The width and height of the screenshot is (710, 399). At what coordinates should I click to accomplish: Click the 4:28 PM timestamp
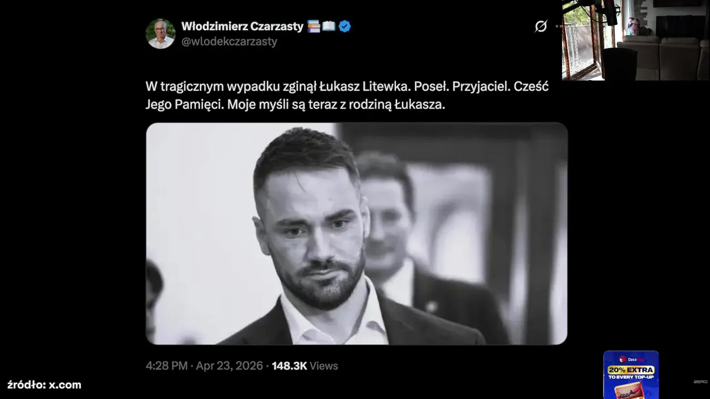[166, 366]
